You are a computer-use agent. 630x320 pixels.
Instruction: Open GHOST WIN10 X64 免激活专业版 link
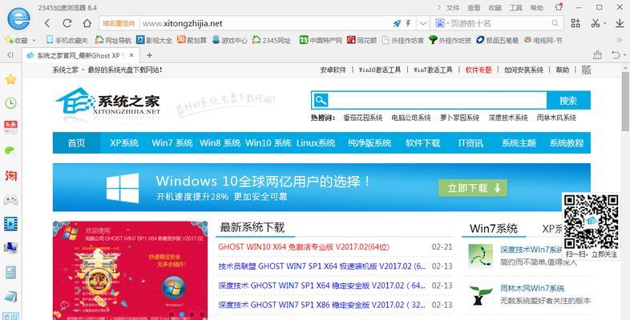[x=303, y=246]
